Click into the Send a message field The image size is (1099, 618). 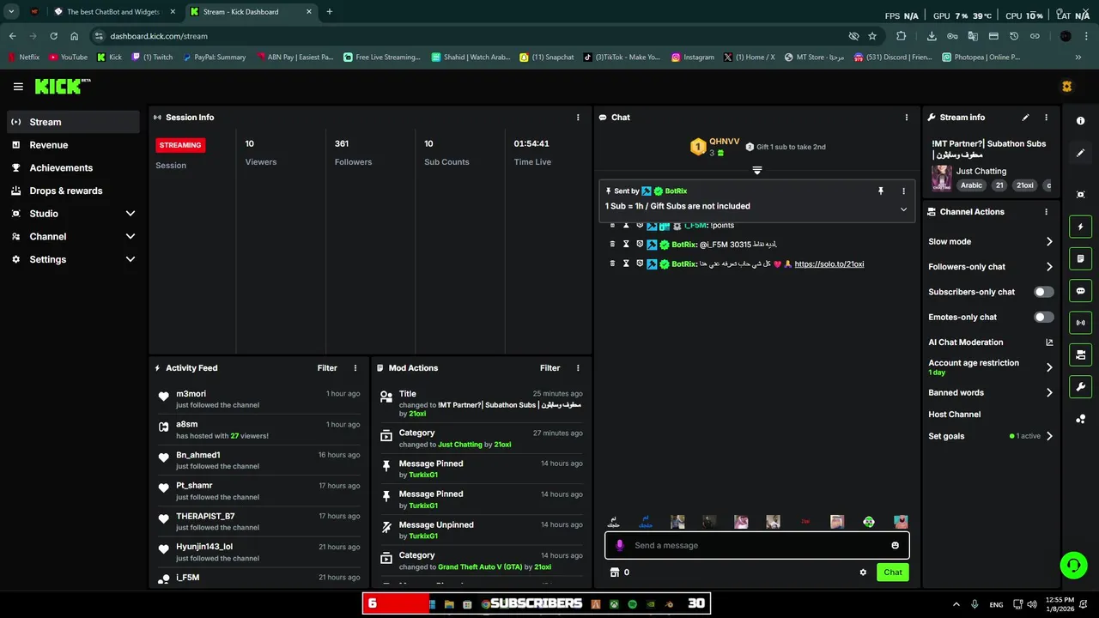[756, 545]
